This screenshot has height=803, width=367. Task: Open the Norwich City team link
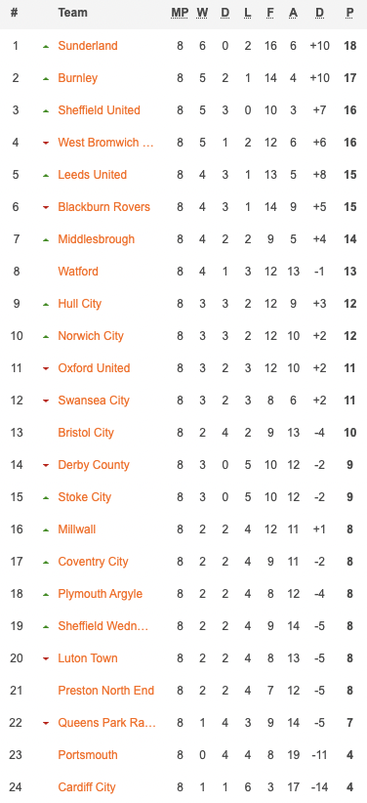pos(91,336)
